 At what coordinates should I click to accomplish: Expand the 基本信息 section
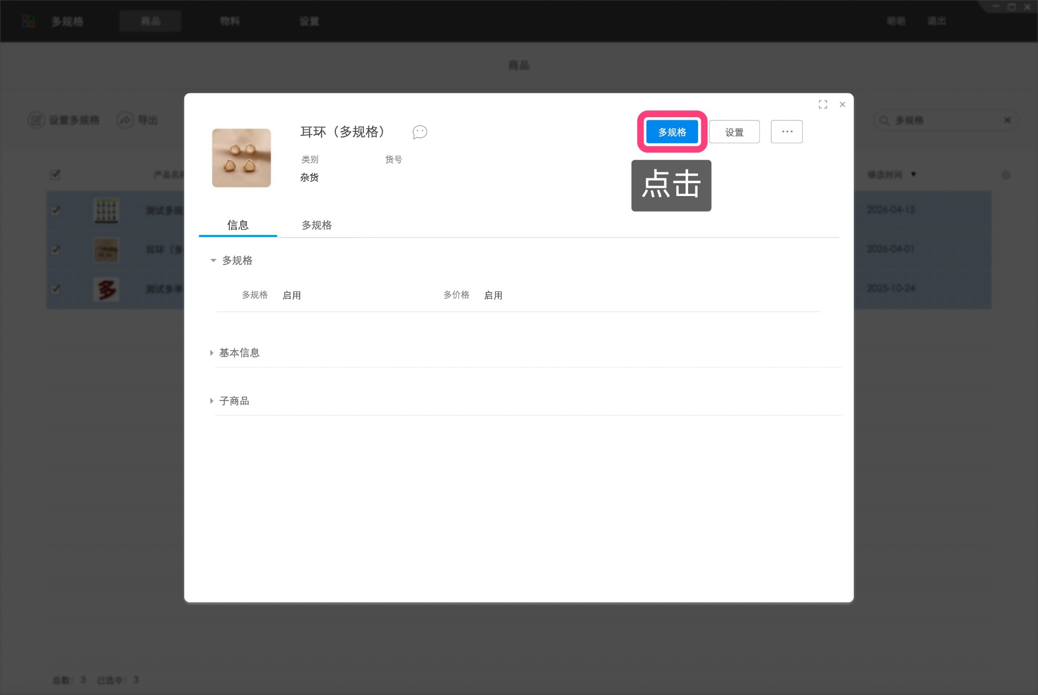pyautogui.click(x=211, y=353)
